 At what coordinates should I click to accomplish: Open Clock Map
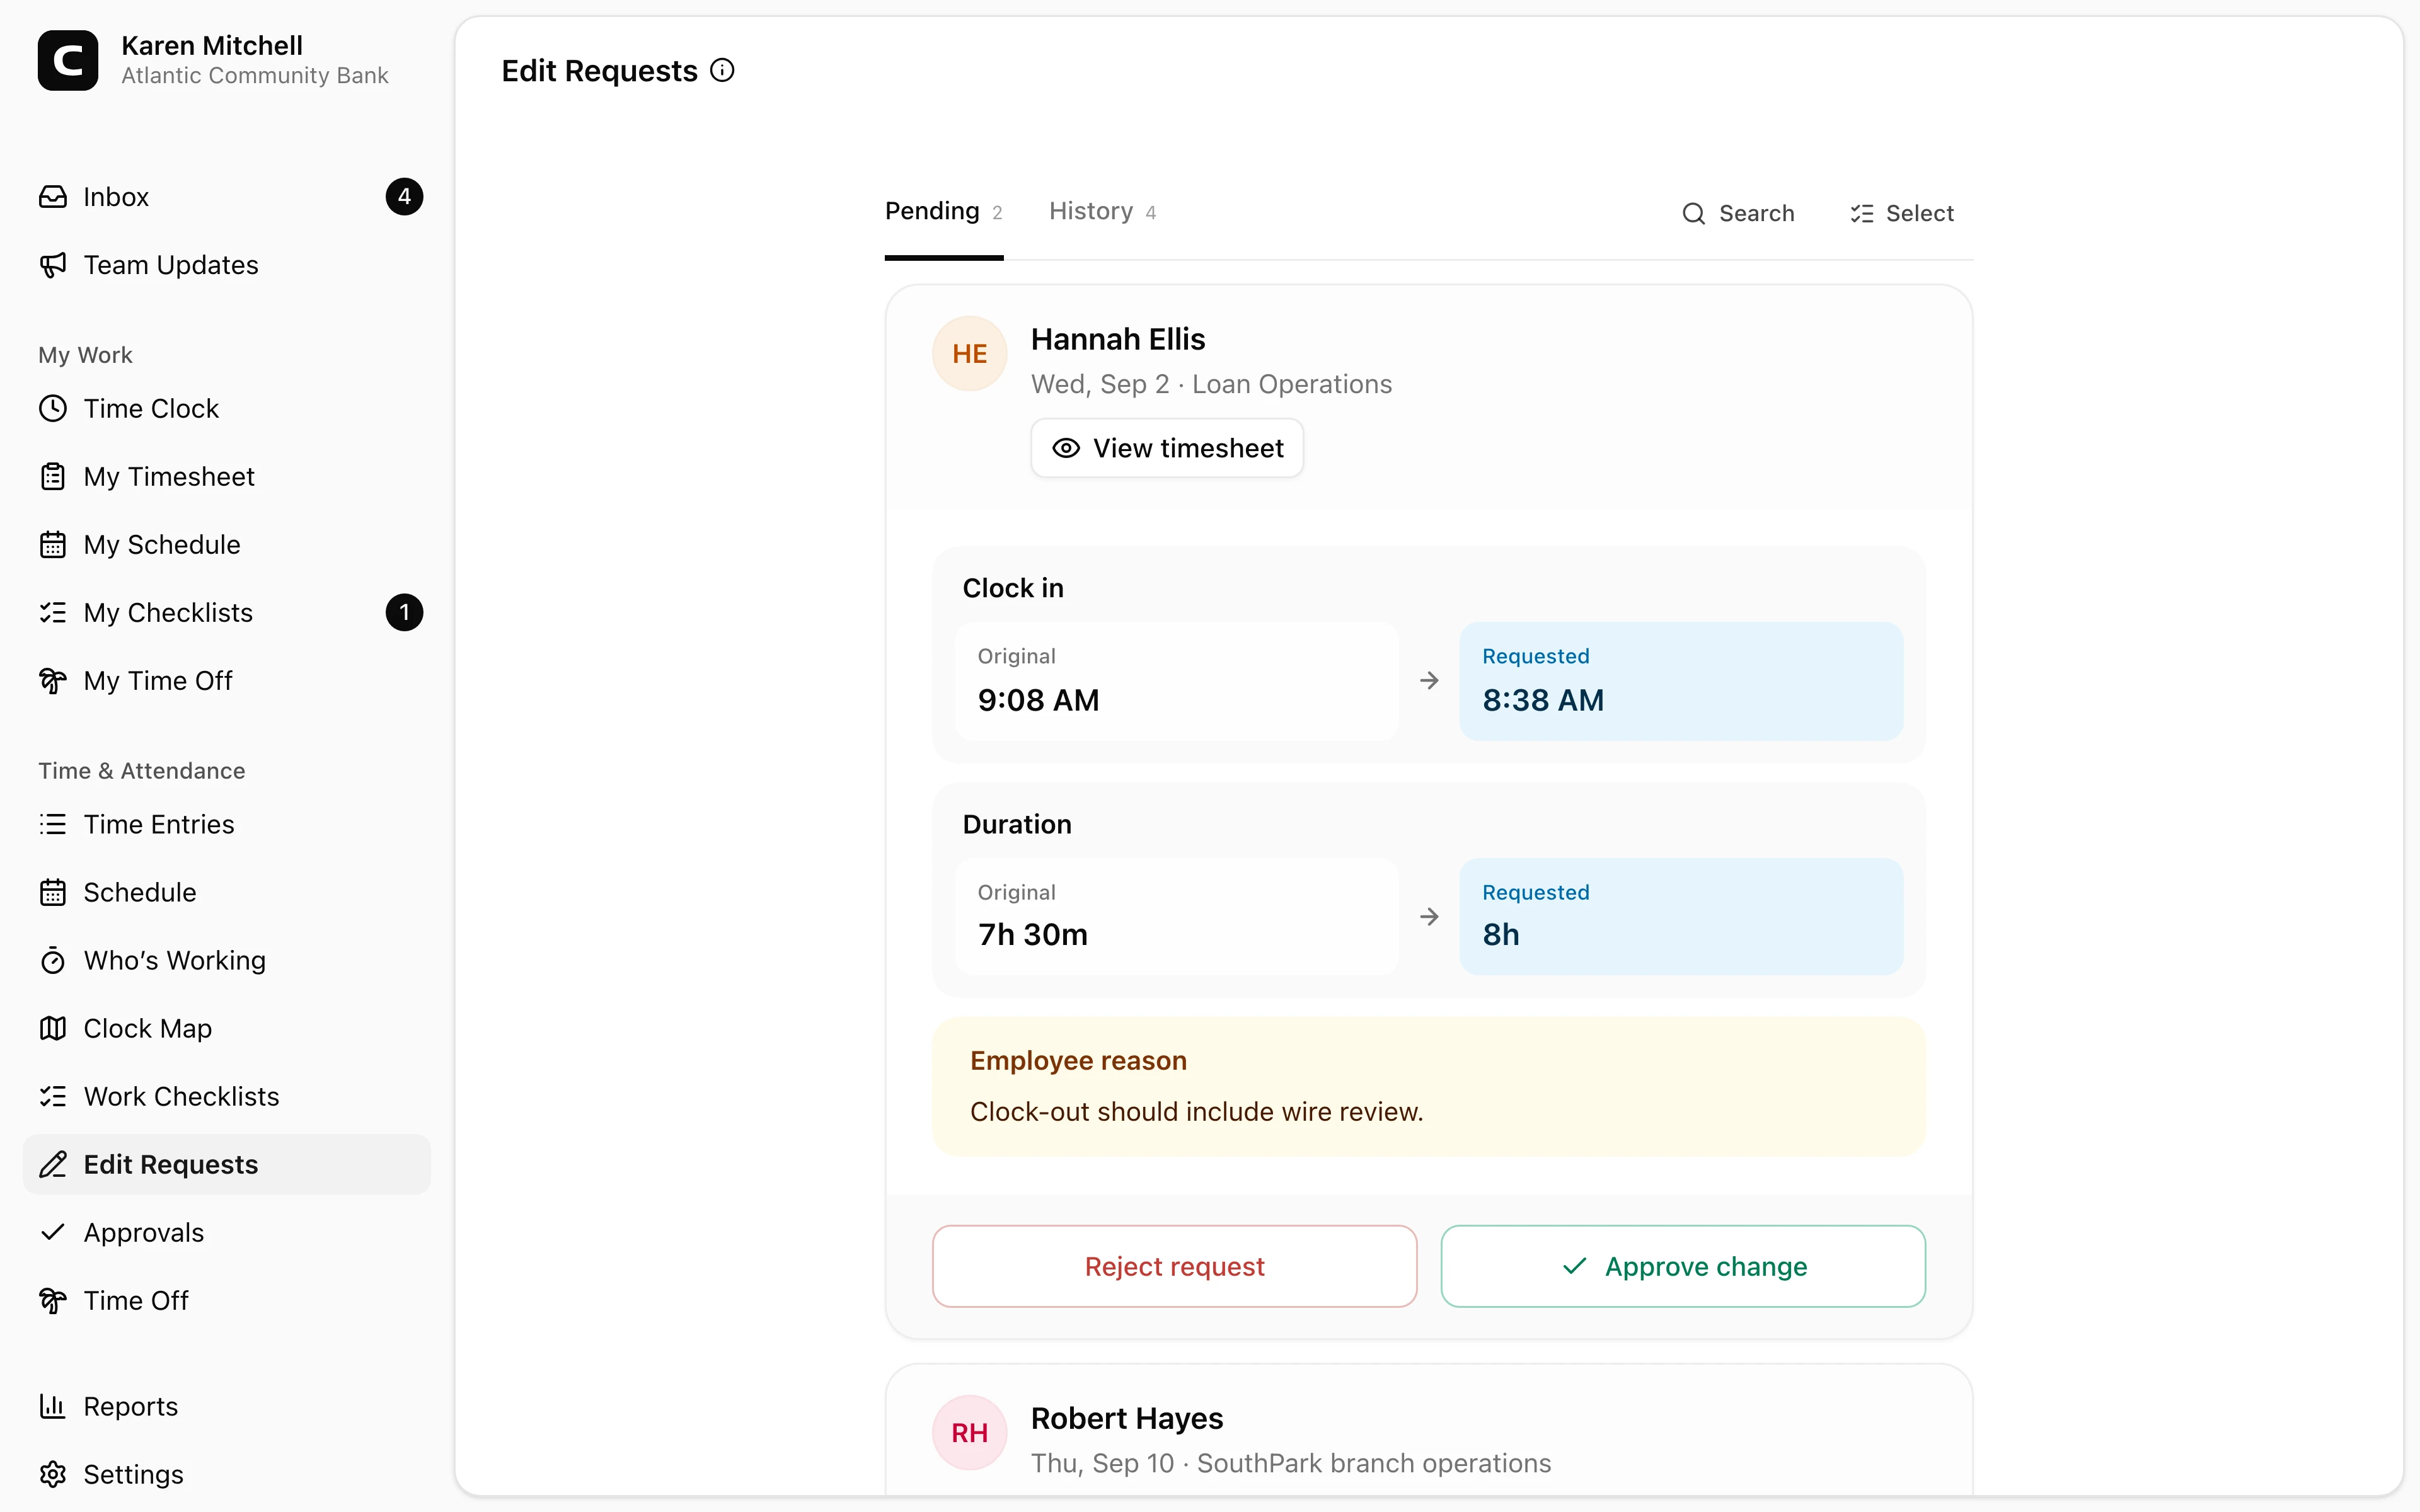(x=227, y=1029)
